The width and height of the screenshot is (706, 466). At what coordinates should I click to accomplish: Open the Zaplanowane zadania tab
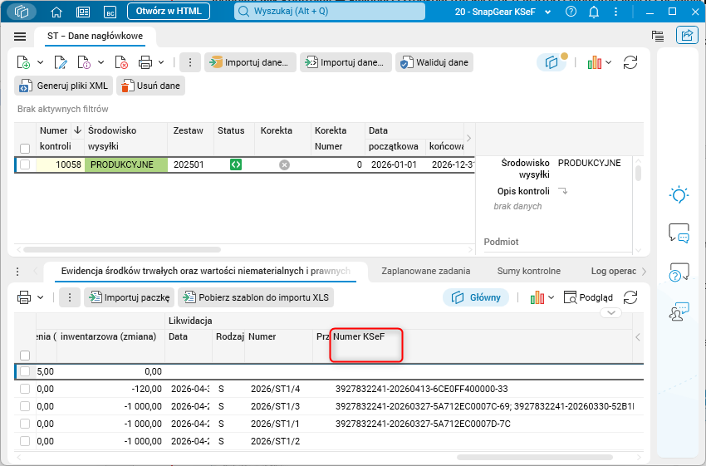(x=426, y=271)
